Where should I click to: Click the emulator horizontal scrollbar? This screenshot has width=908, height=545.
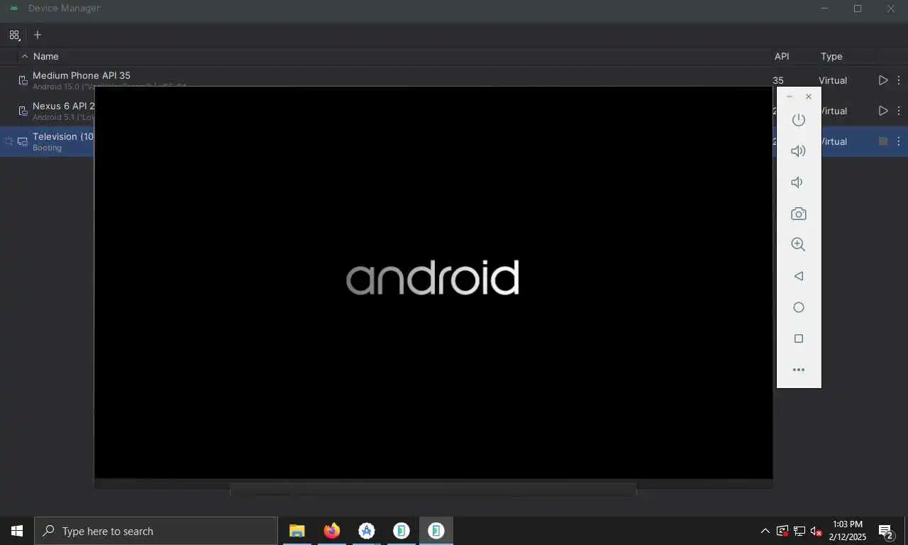(x=433, y=490)
